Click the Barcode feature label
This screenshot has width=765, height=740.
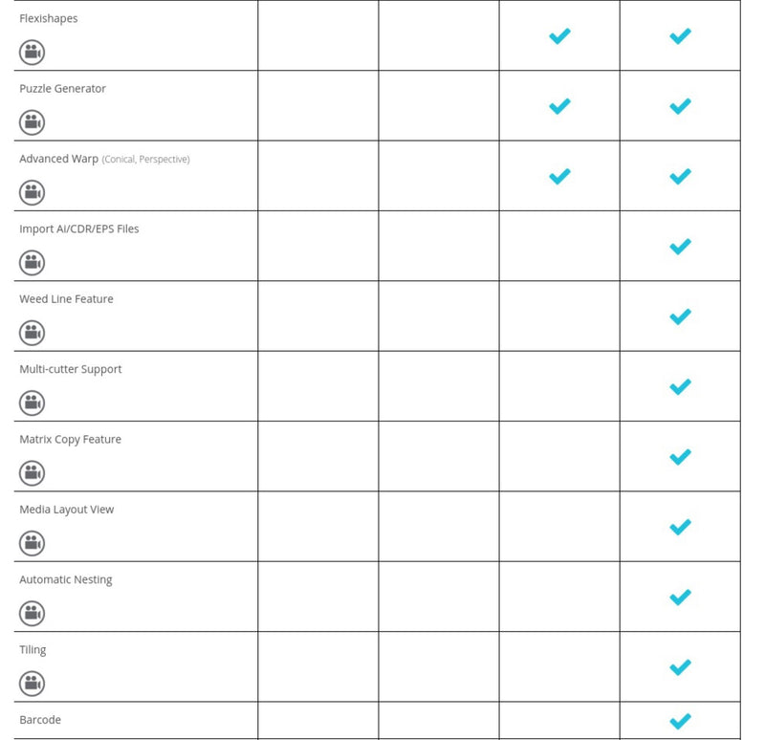40,719
